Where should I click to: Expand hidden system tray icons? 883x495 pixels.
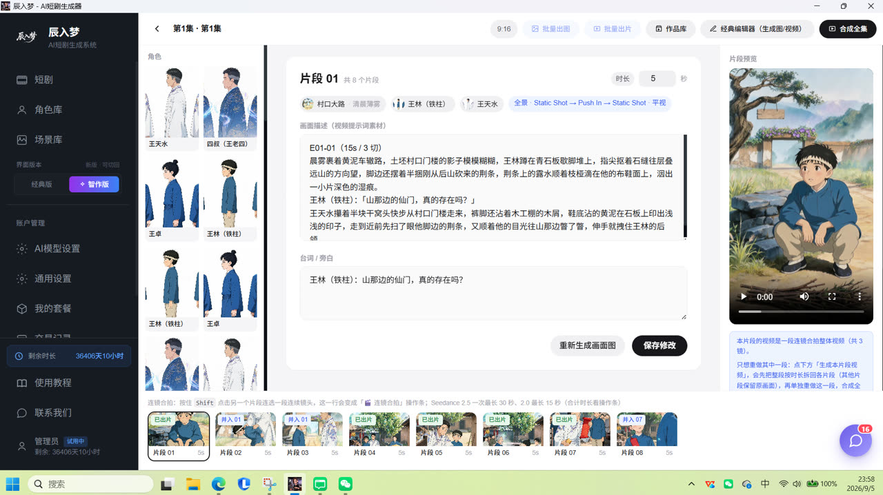[x=692, y=484]
